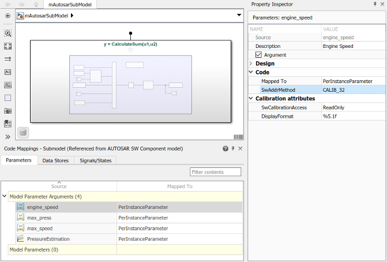Sort by the Source column header
This screenshot has width=387, height=262.
(59, 186)
